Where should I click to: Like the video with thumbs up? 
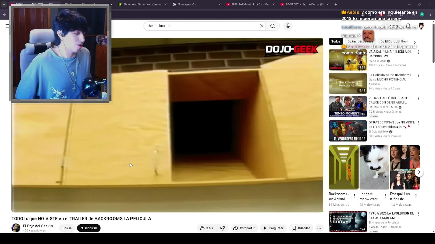[207, 228]
